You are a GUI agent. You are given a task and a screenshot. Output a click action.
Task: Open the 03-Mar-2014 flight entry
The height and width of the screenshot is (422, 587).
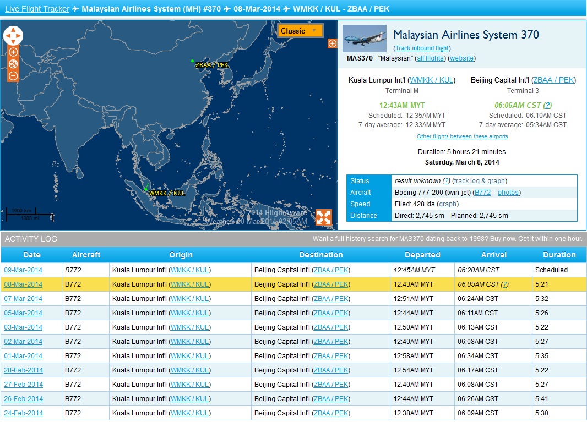[x=23, y=327]
